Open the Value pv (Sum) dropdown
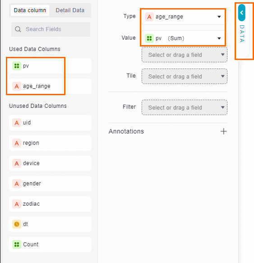Viewport: 254px width, 263px height. (184, 38)
